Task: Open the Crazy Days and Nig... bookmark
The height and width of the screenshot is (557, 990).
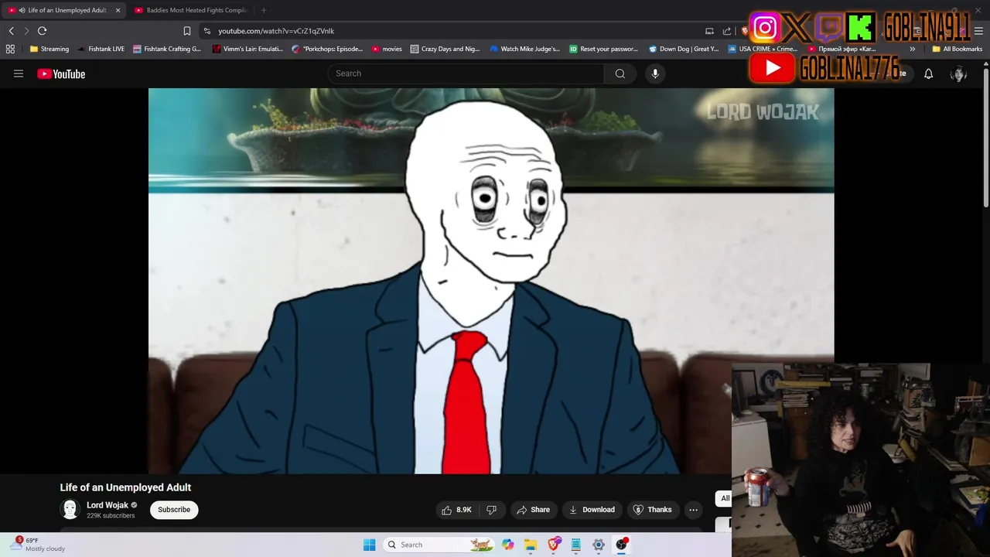Action: pyautogui.click(x=445, y=49)
